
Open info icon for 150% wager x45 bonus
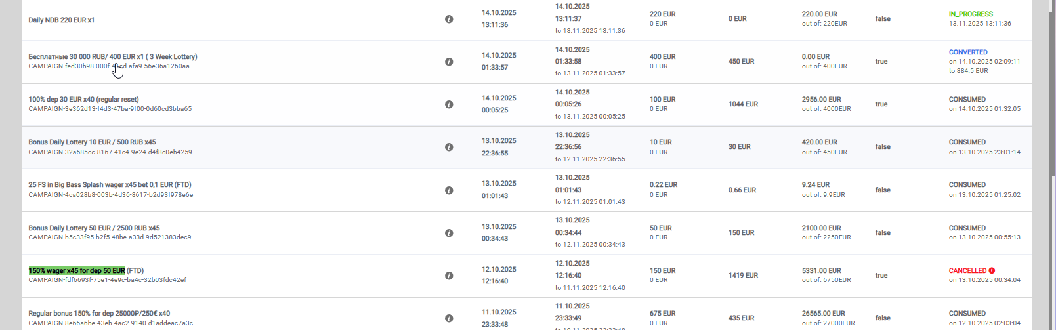[449, 276]
